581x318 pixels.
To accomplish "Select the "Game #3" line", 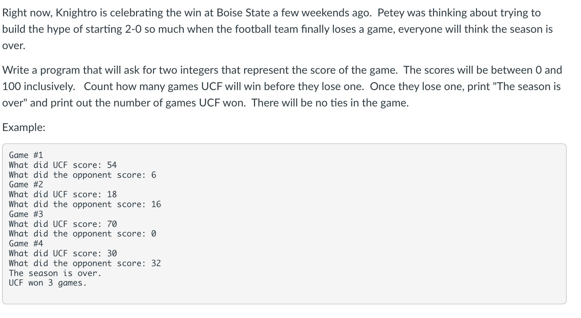I will (26, 214).
